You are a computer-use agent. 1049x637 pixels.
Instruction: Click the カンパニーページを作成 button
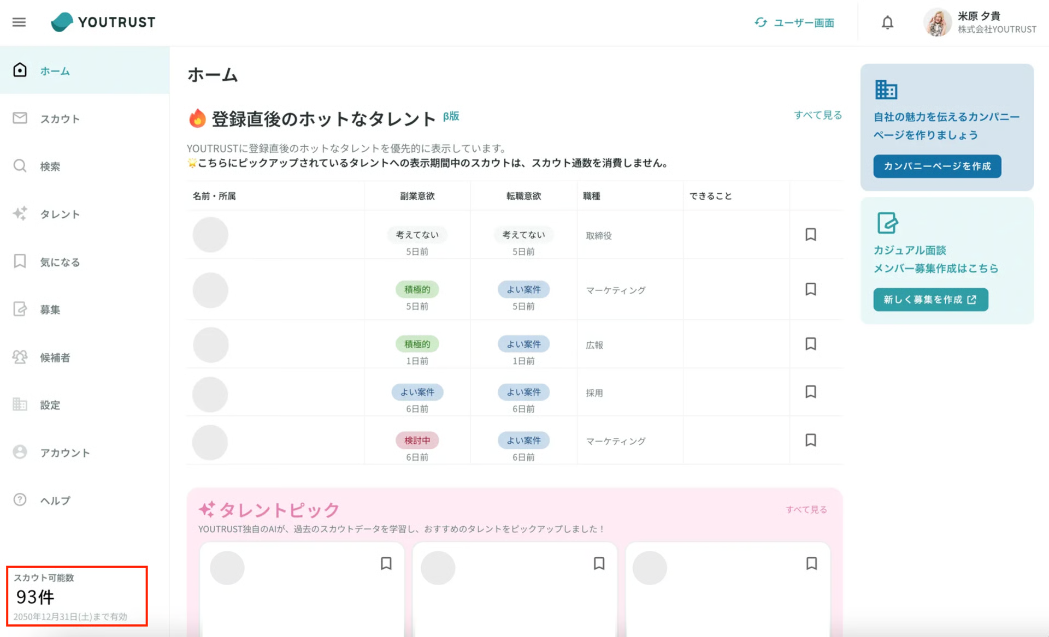(936, 166)
